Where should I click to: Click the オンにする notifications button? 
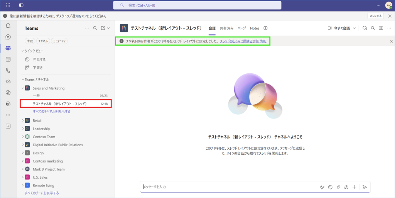point(376,16)
